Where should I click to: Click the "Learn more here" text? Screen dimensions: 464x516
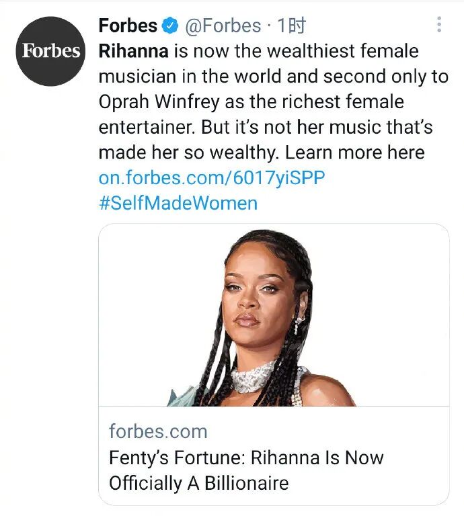(x=355, y=153)
